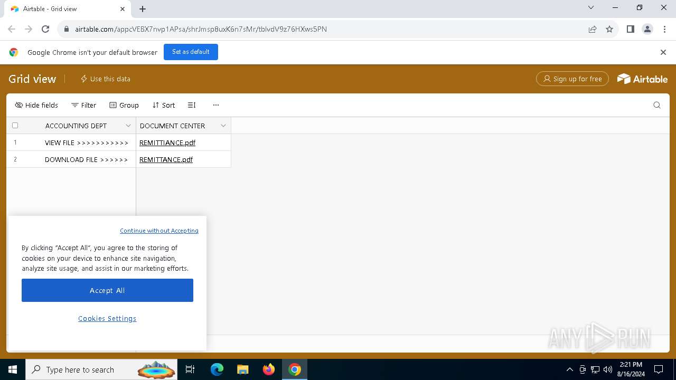Click the browser address bar URL
The image size is (676, 380).
coord(201,29)
